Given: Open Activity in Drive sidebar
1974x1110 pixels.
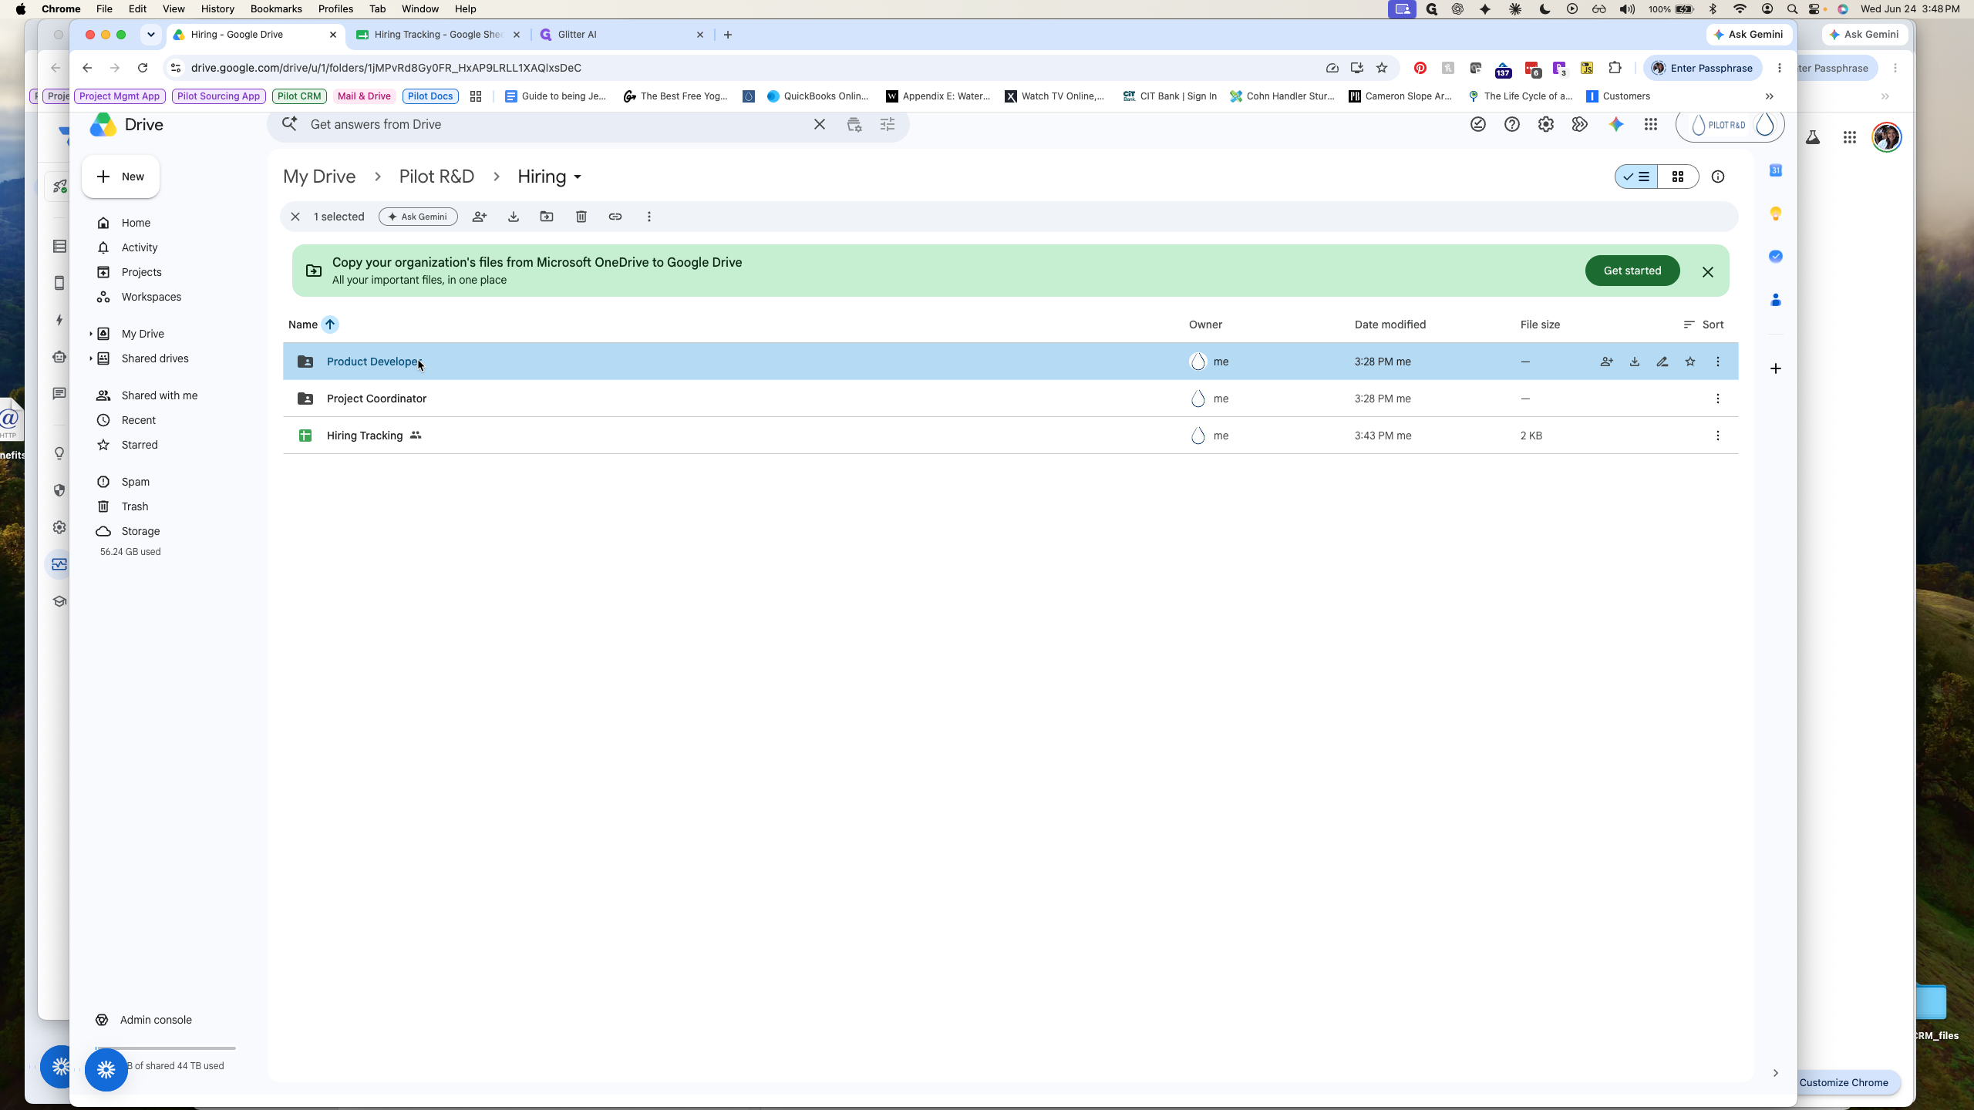Looking at the screenshot, I should [x=140, y=247].
